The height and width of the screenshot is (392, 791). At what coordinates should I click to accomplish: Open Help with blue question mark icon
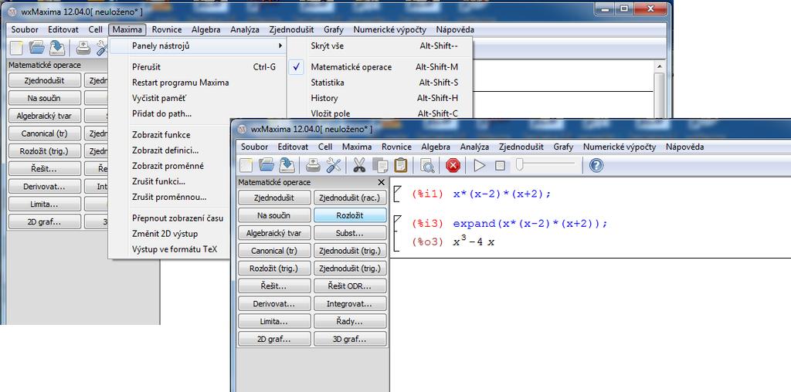[x=596, y=165]
